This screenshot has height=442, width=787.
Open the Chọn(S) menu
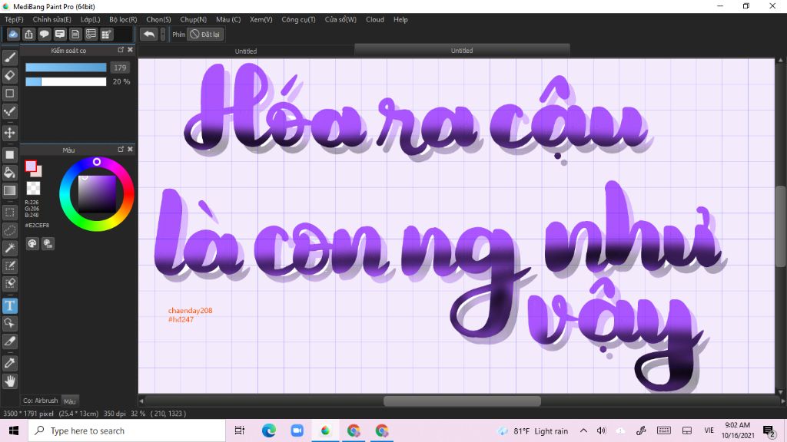pos(158,19)
